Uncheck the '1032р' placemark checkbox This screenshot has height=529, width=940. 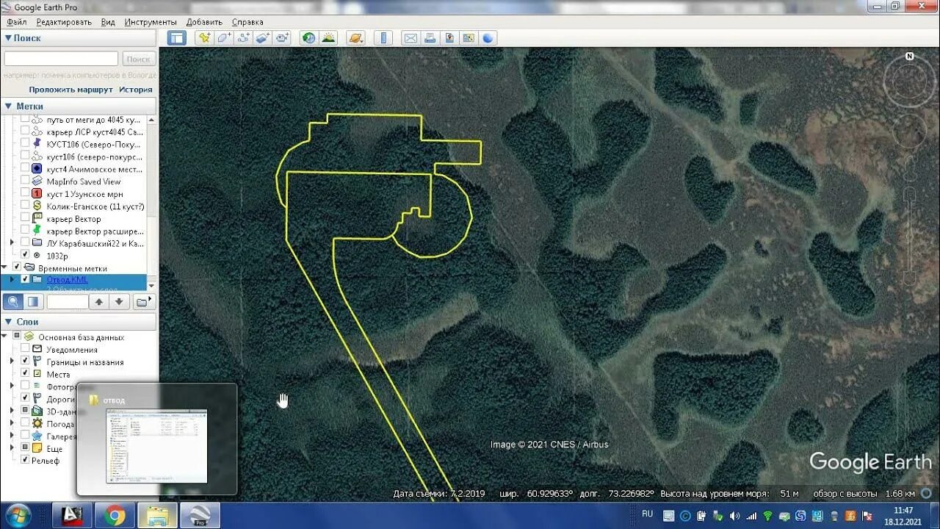point(25,254)
